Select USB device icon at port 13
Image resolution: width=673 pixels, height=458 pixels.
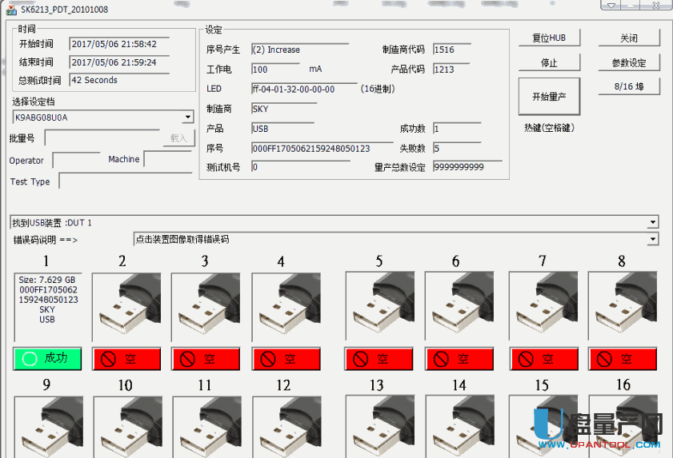click(379, 426)
